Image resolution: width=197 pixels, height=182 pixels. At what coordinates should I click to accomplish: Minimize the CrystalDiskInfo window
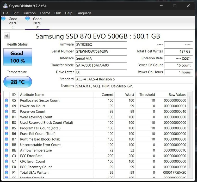[x=161, y=6]
